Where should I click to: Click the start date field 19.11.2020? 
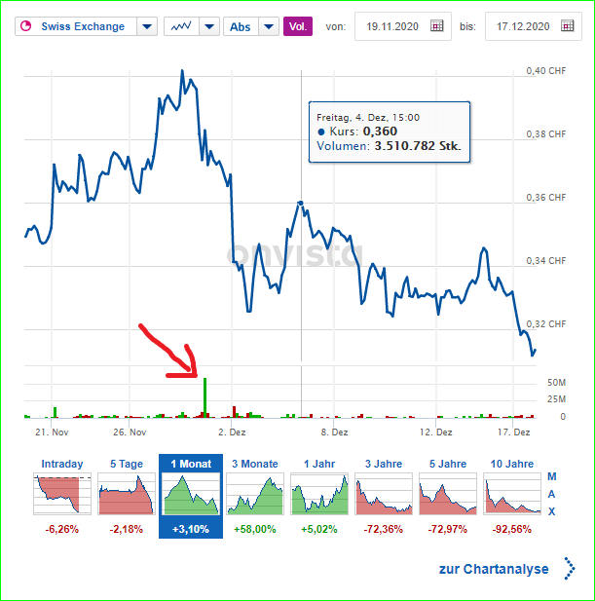coord(392,26)
